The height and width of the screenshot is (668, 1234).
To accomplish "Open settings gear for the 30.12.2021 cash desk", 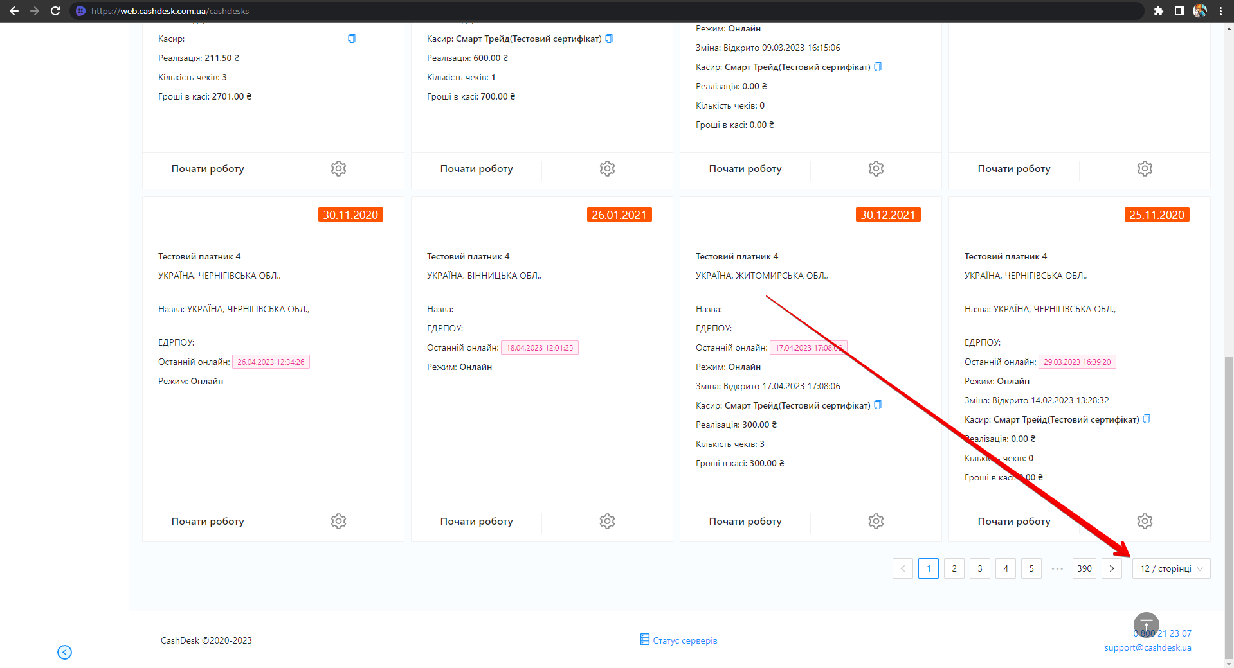I will coord(876,521).
